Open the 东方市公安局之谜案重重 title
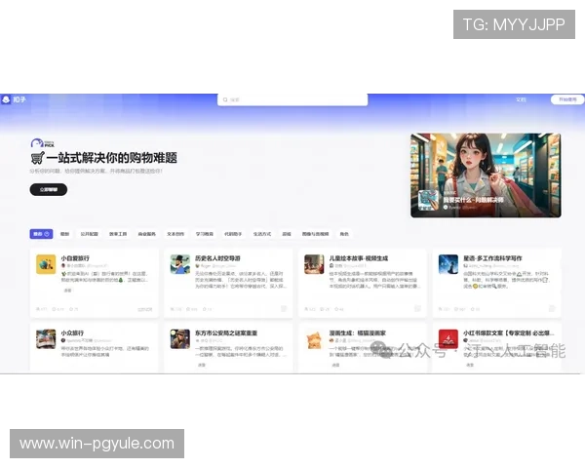The height and width of the screenshot is (468, 585). click(x=226, y=332)
